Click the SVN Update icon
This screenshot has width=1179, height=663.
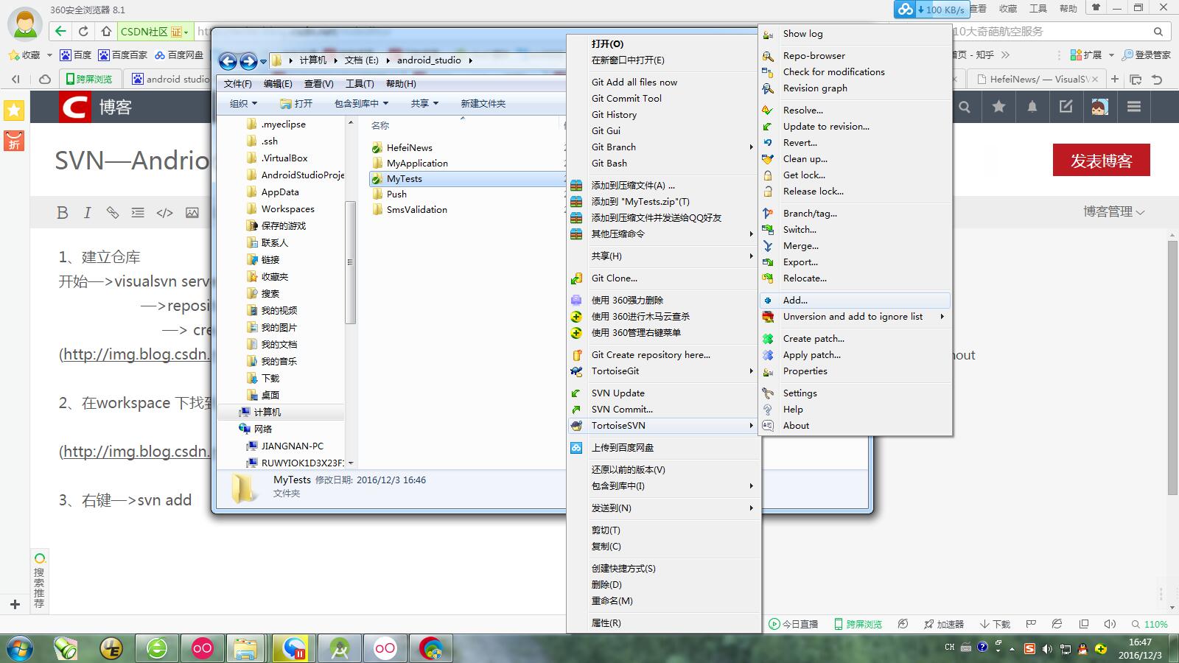(576, 393)
